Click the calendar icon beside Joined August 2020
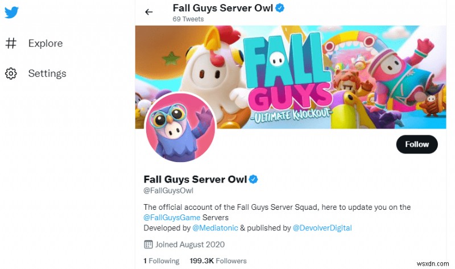Viewport: 455px width, 269px height. [x=148, y=245]
